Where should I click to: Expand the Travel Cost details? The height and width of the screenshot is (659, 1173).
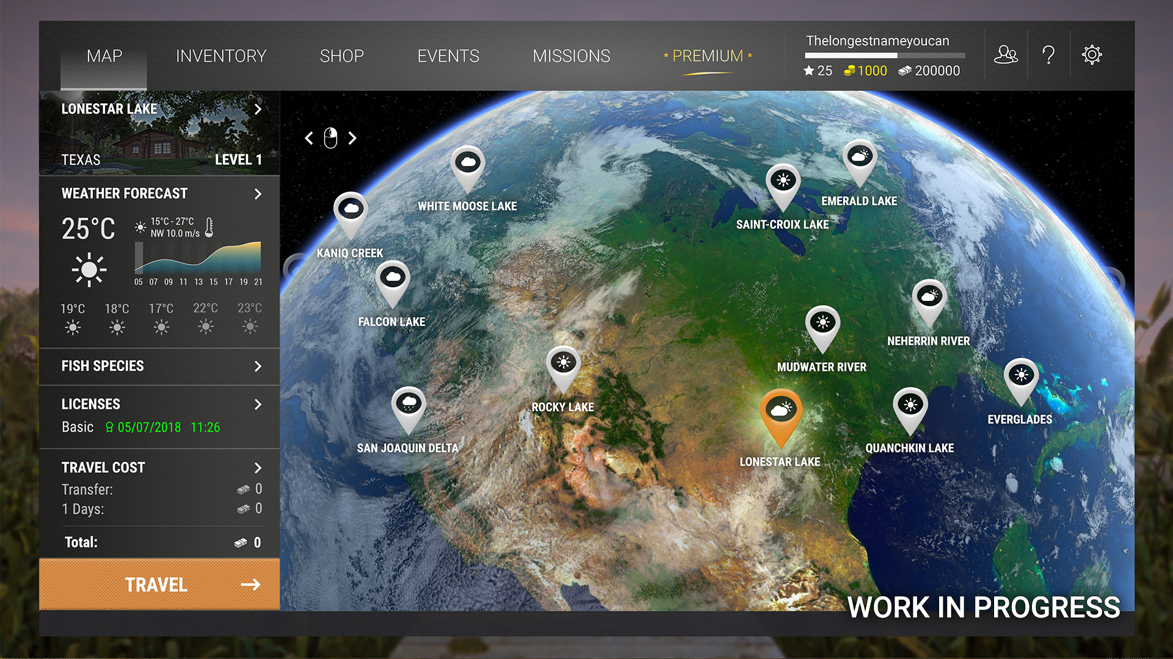click(x=258, y=468)
